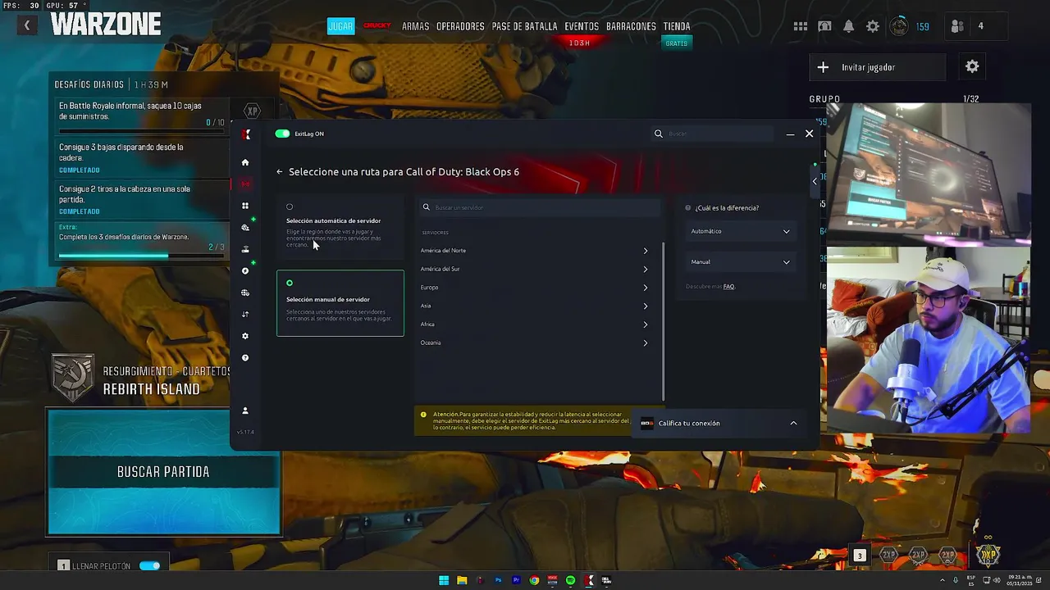This screenshot has height=590, width=1050.
Task: Click Invitar jugador button
Action: point(878,67)
